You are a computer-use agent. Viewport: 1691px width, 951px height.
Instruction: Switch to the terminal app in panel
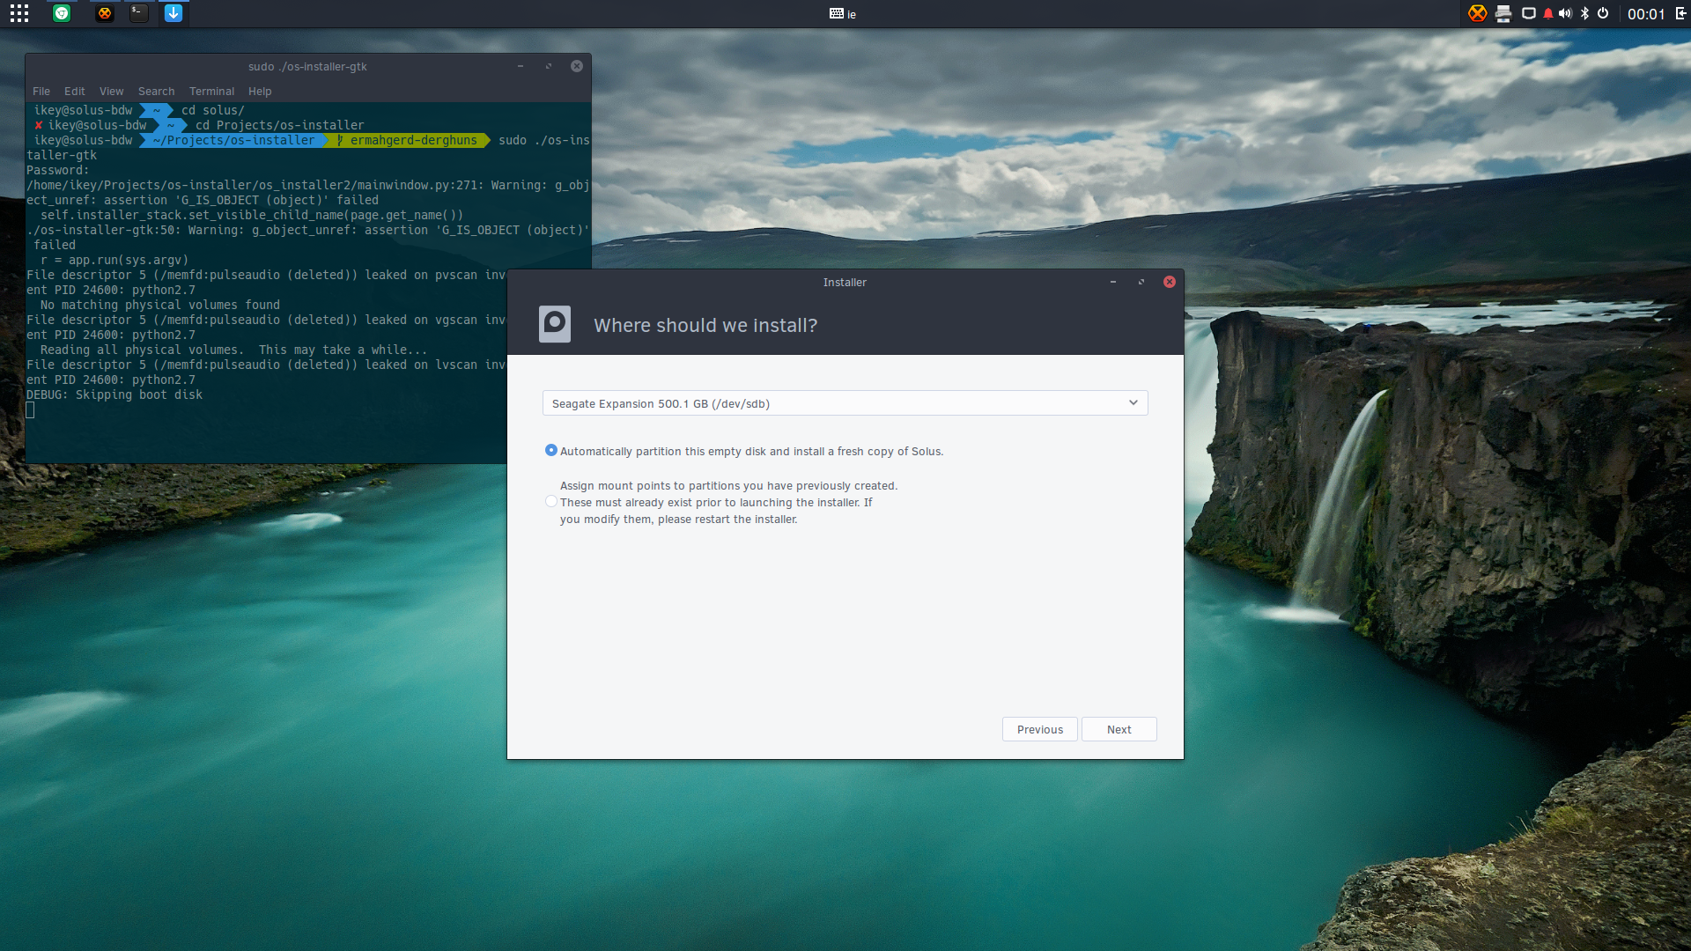click(139, 13)
